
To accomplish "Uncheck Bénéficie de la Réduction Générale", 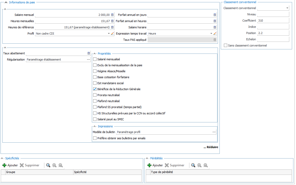I will [x=95, y=89].
